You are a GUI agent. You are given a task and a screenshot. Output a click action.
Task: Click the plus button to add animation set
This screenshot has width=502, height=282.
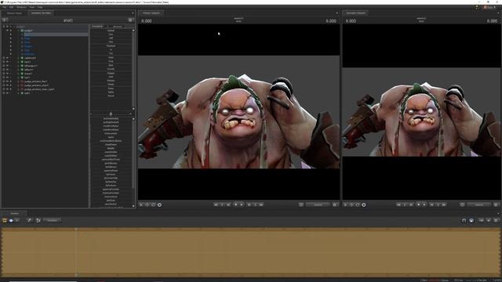(5, 20)
